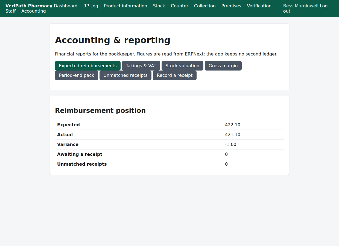Open the Stock valuation report
Image resolution: width=339 pixels, height=246 pixels.
click(x=182, y=66)
